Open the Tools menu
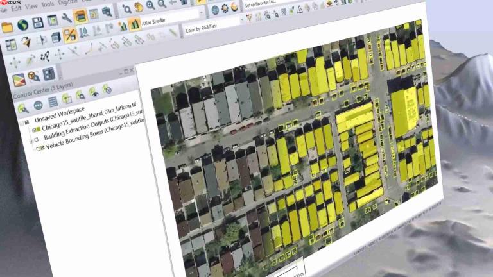 [x=48, y=4]
